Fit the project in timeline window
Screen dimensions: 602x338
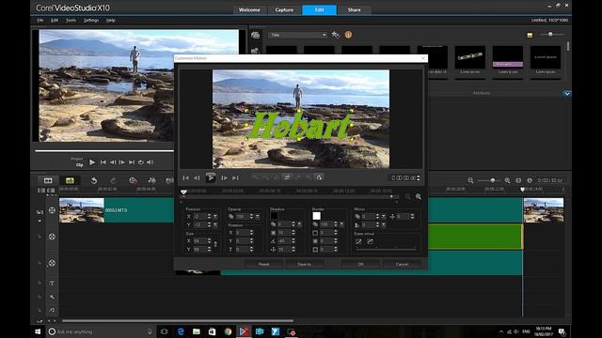tap(518, 180)
